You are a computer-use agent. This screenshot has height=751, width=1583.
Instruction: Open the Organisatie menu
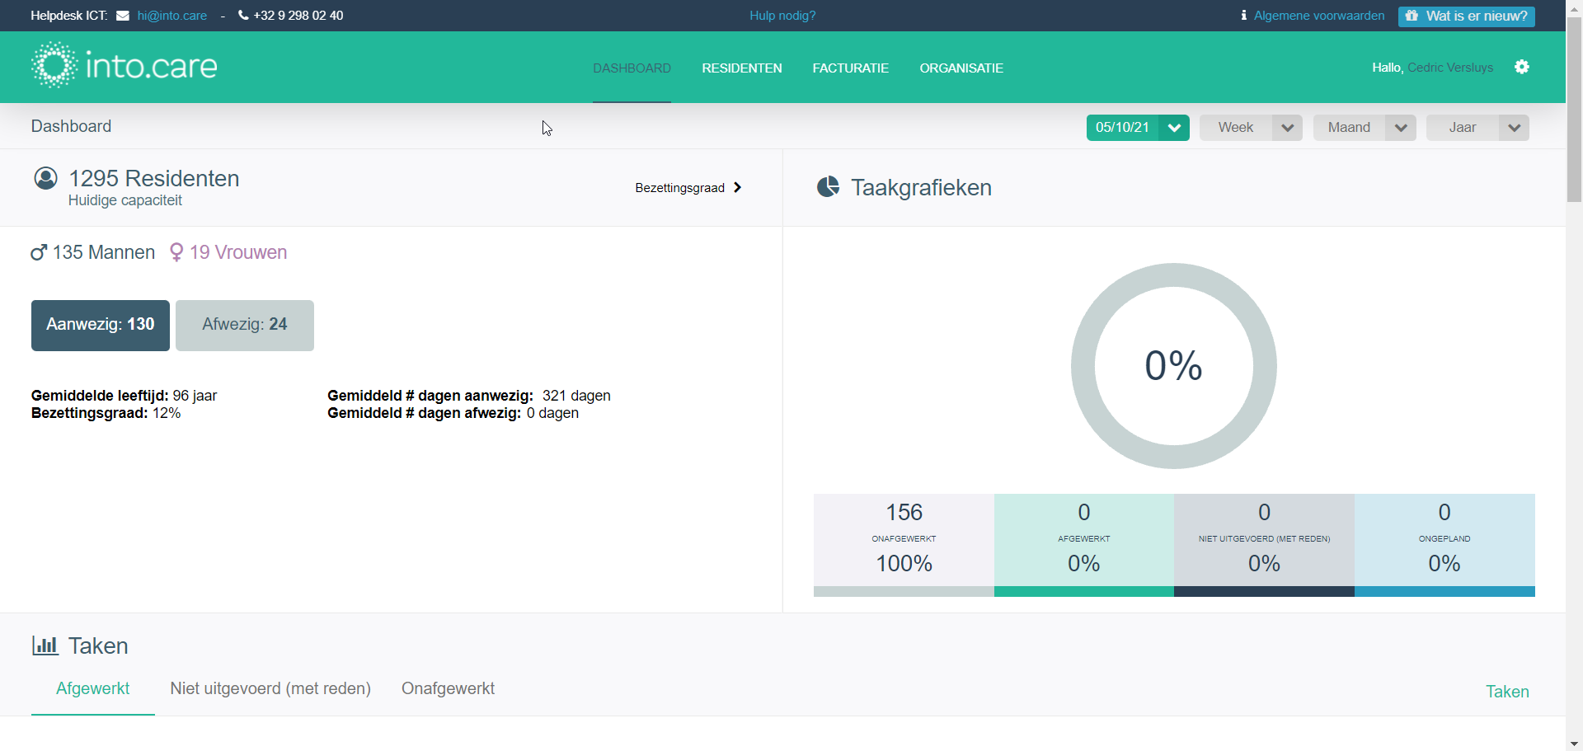coord(961,68)
